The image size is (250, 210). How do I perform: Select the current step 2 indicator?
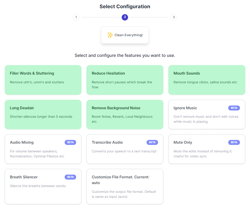(125, 17)
